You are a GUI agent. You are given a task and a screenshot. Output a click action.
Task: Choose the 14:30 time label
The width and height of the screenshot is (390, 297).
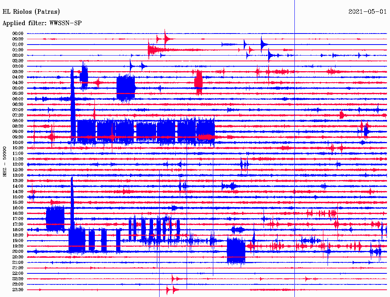[18, 192]
